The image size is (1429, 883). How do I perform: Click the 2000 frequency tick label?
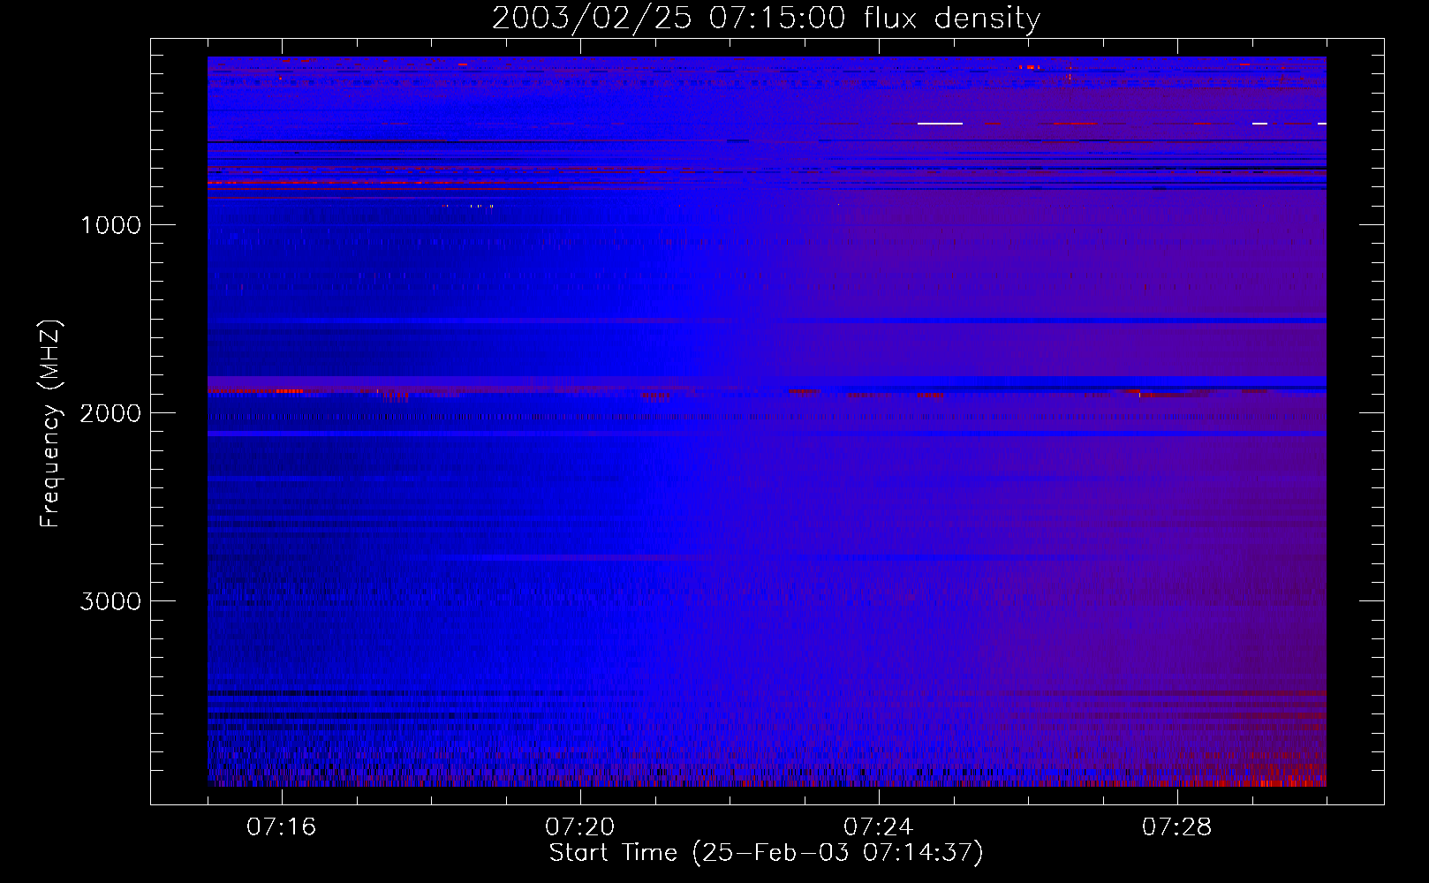(x=110, y=413)
